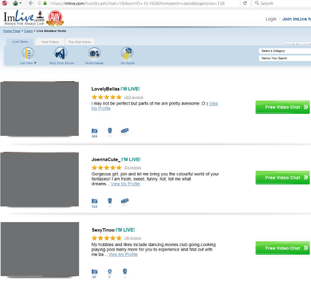Image resolution: width=311 pixels, height=281 pixels.
Task: Open the 53 reviews link for JoennaCute_
Action: (133, 168)
